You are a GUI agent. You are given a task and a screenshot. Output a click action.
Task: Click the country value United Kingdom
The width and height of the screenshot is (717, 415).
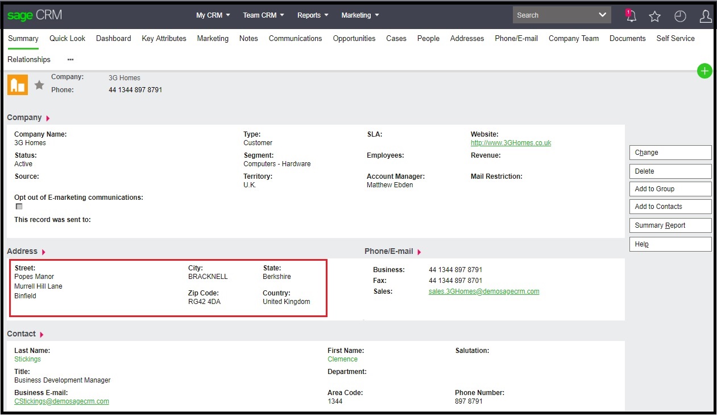click(x=287, y=302)
